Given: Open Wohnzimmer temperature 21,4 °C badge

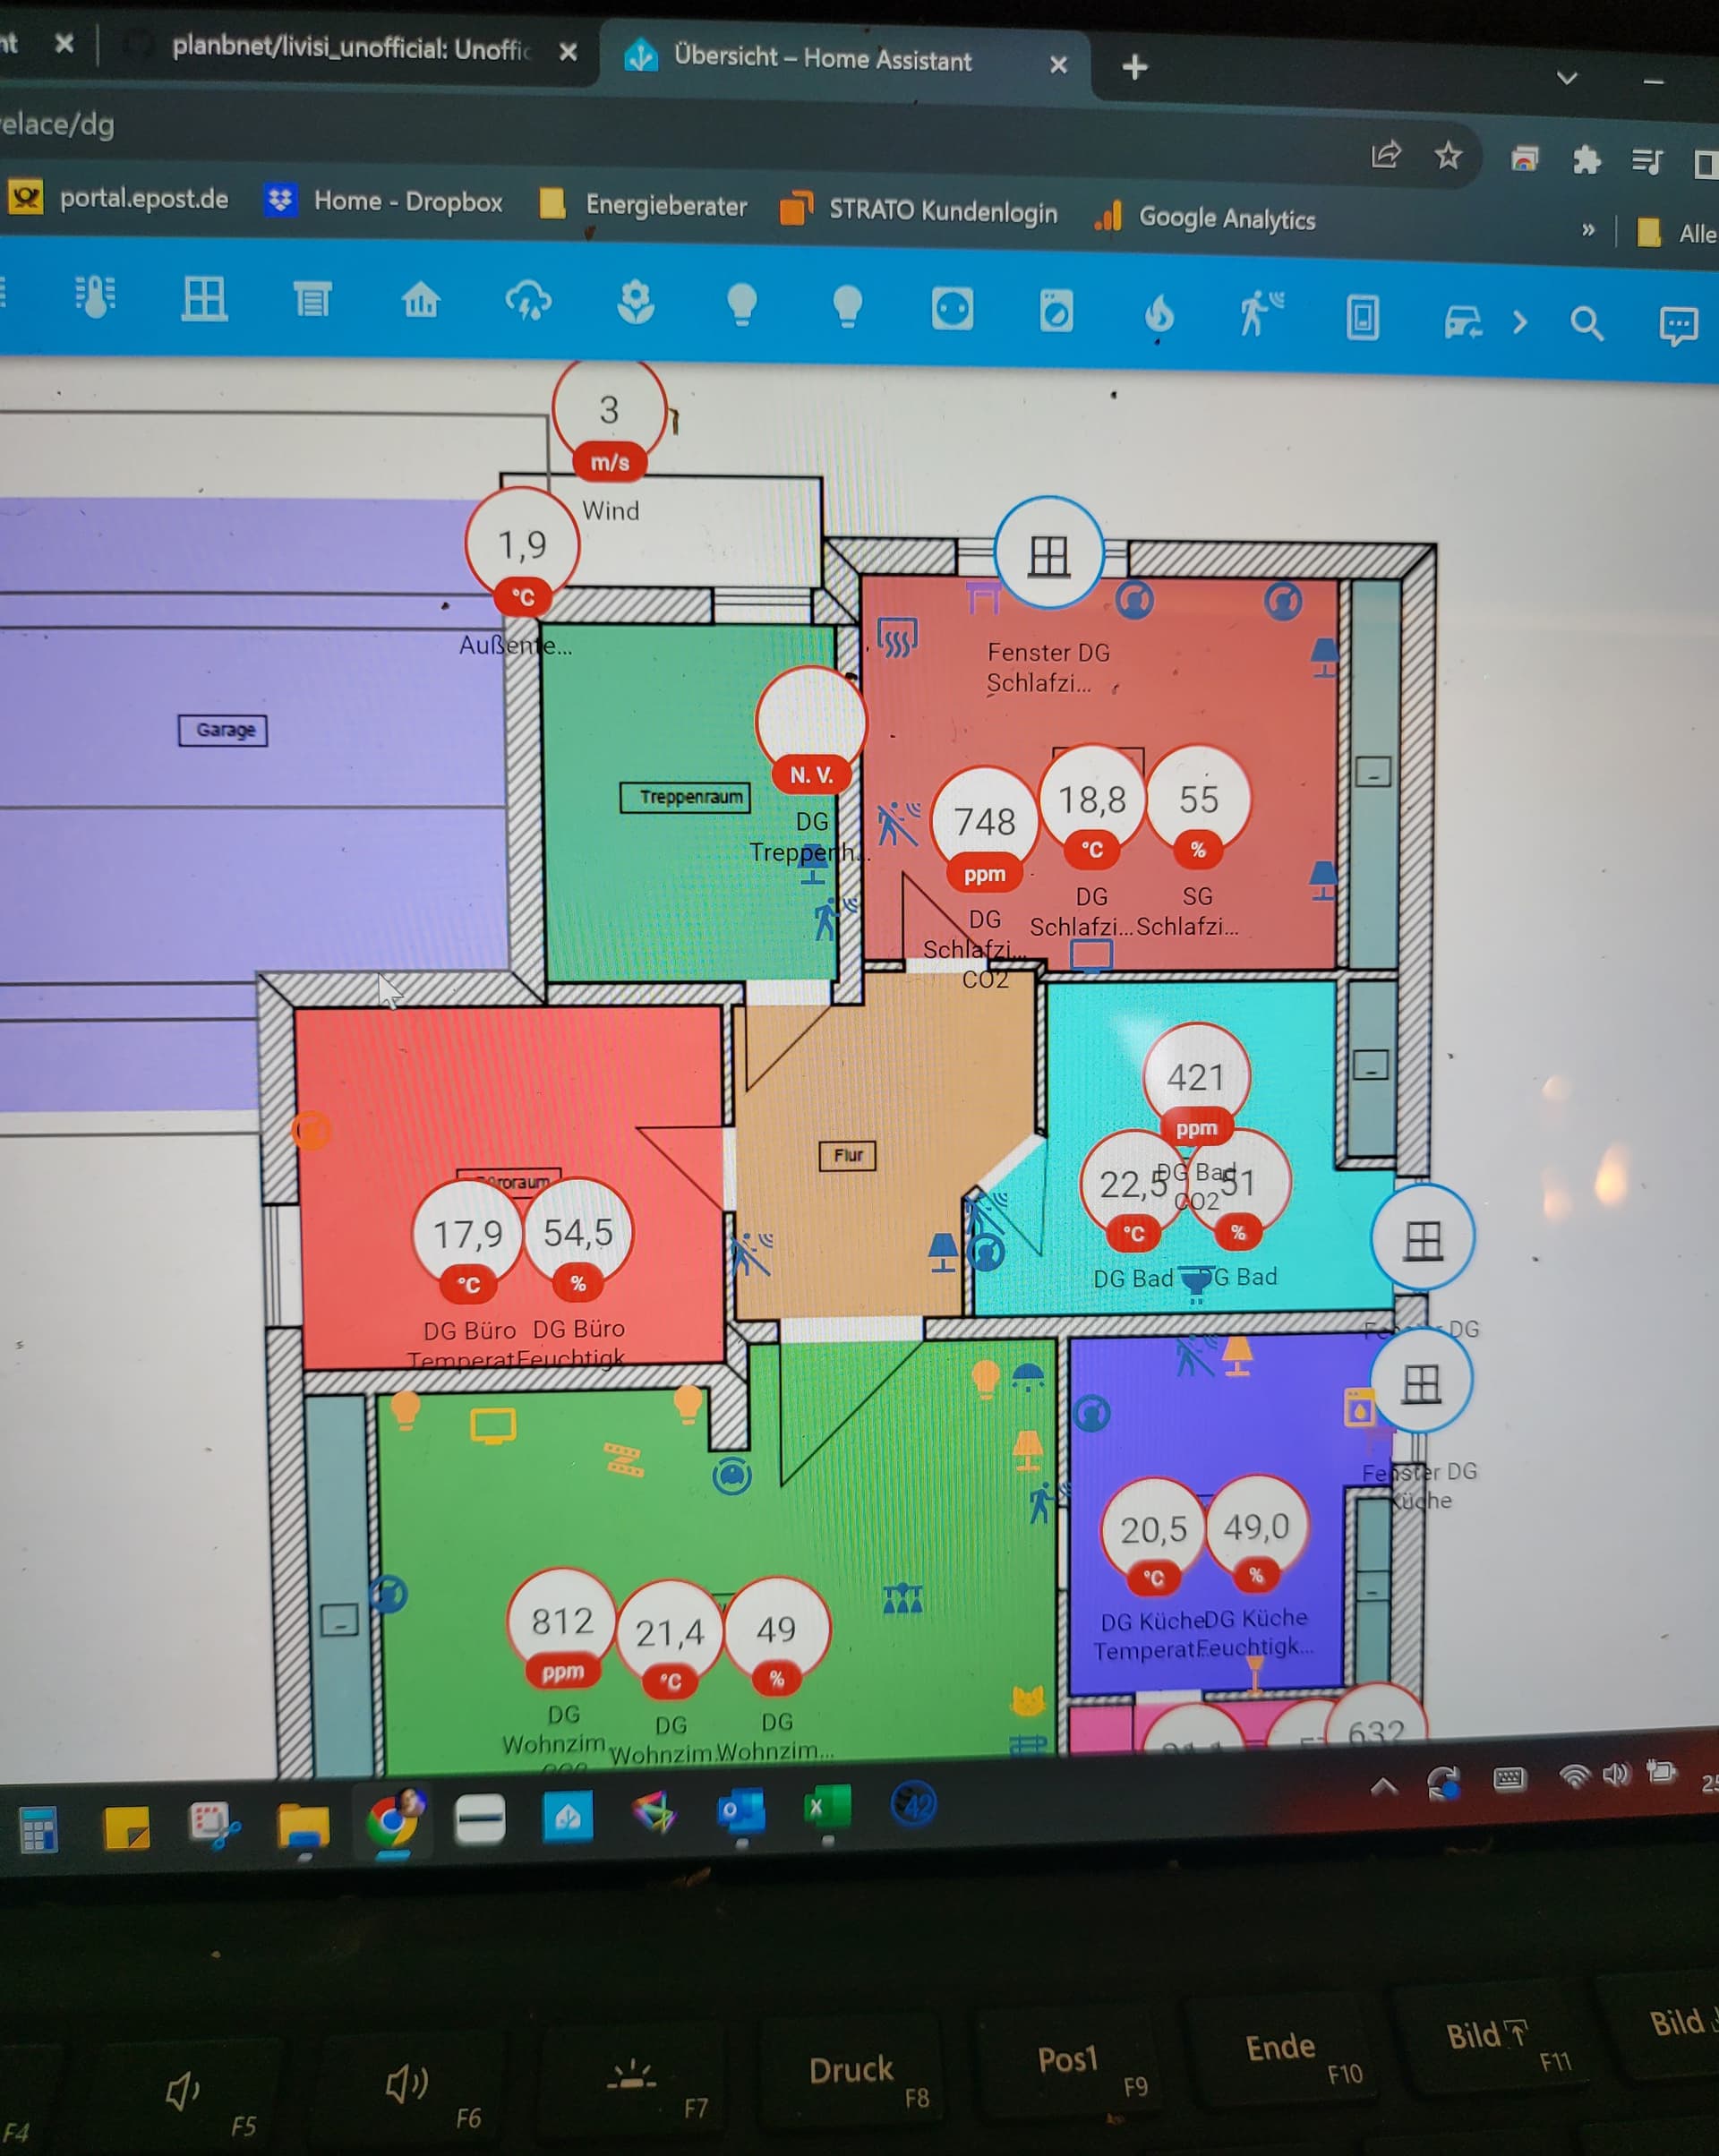Looking at the screenshot, I should 670,1640.
